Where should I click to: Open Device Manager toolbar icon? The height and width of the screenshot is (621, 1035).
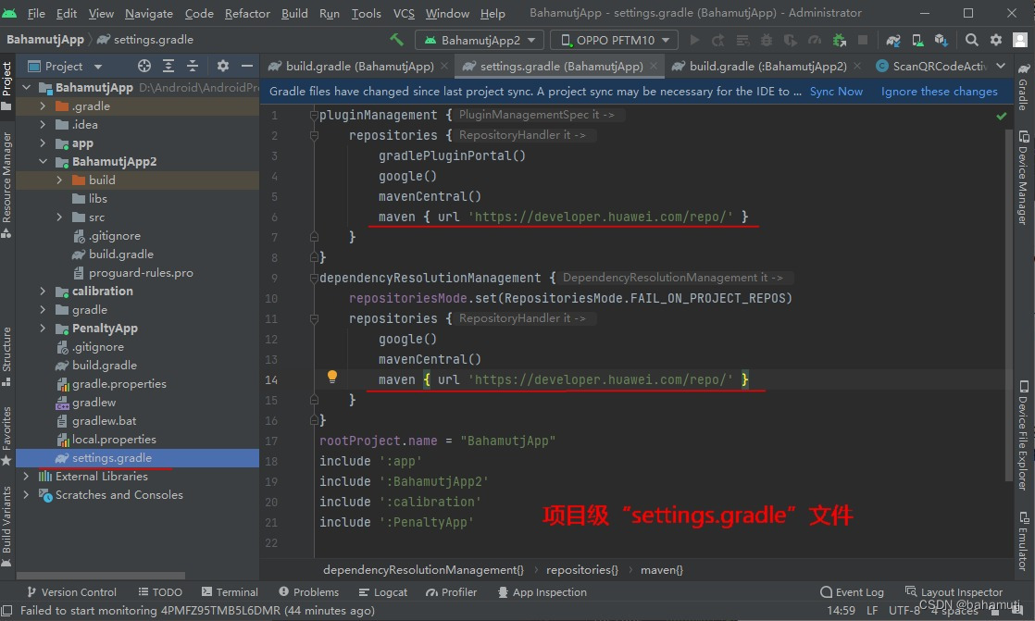pos(917,40)
